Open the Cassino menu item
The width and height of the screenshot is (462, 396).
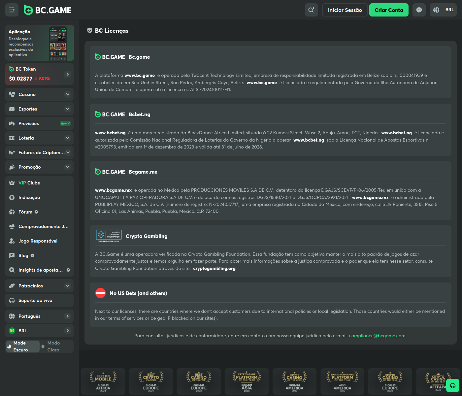39,94
